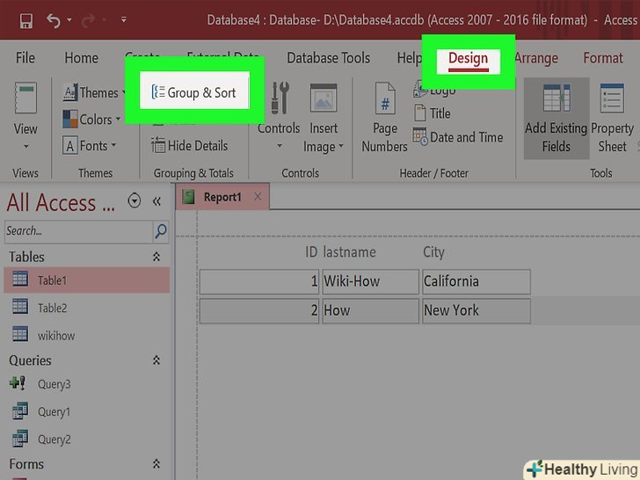Expand the Controls dropdown arrow
The width and height of the screenshot is (640, 480).
coord(280,145)
